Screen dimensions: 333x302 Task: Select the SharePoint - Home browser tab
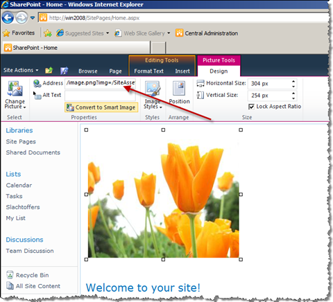click(76, 48)
